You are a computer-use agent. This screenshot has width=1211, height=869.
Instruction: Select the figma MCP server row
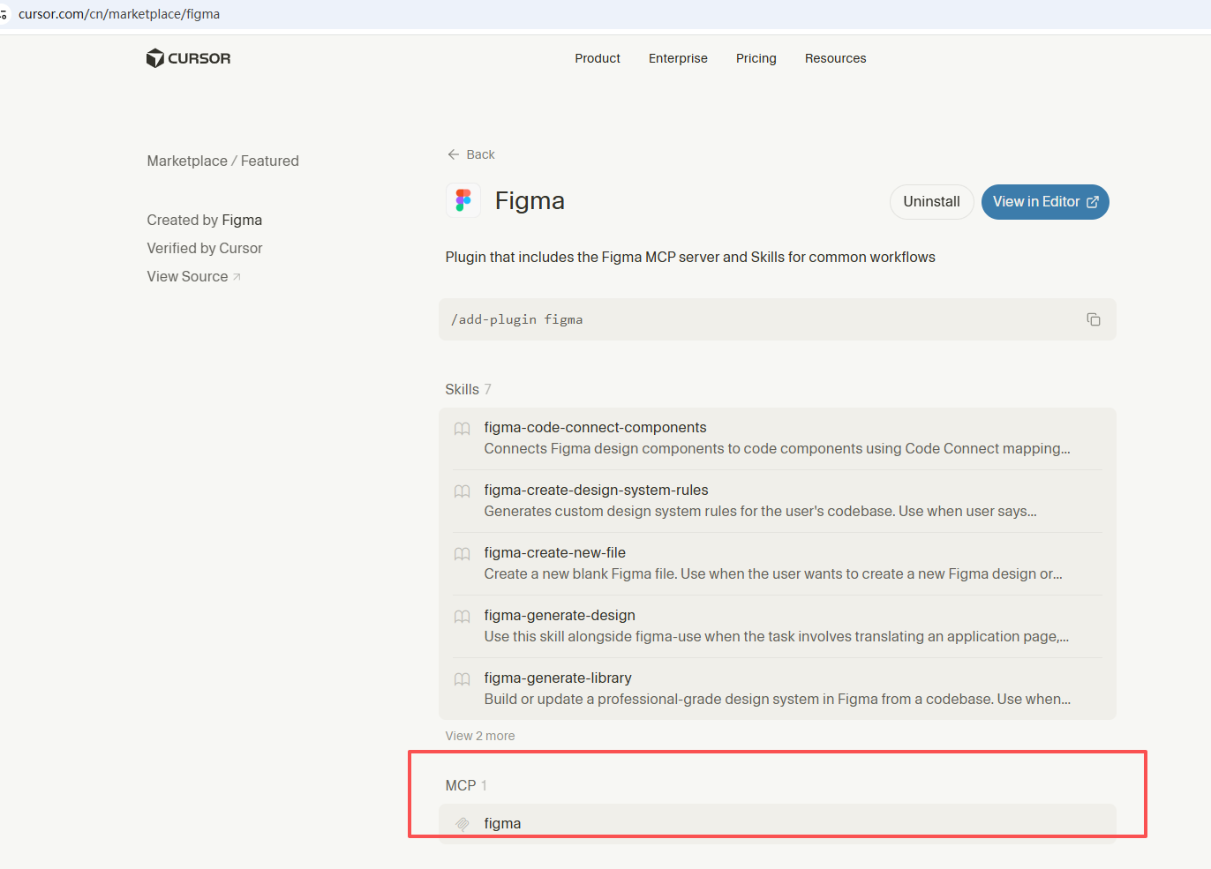point(778,824)
